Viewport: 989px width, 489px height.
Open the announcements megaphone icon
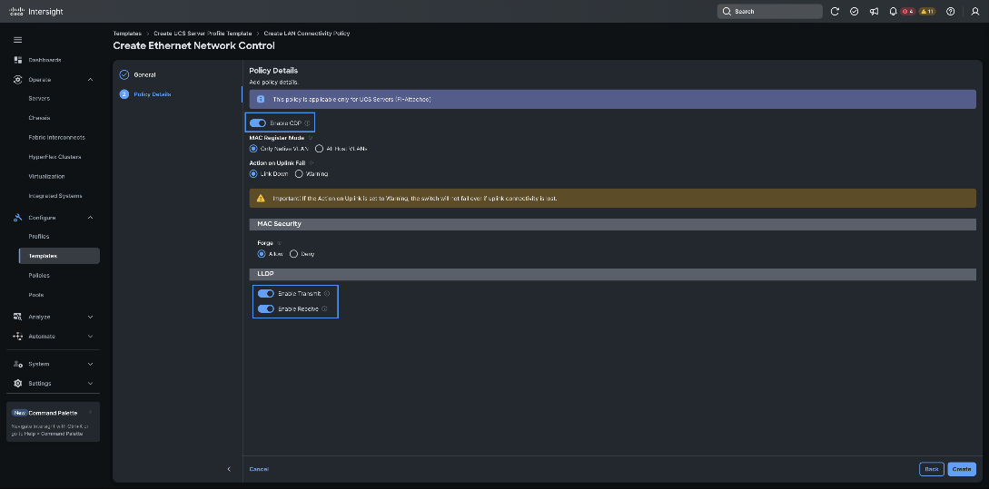(x=874, y=12)
